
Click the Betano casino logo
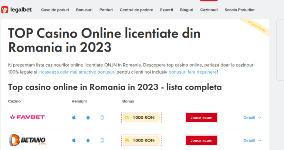coord(27,140)
